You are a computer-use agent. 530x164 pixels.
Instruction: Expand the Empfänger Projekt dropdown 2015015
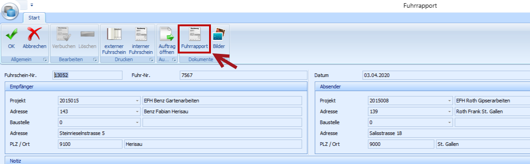pyautogui.click(x=137, y=101)
